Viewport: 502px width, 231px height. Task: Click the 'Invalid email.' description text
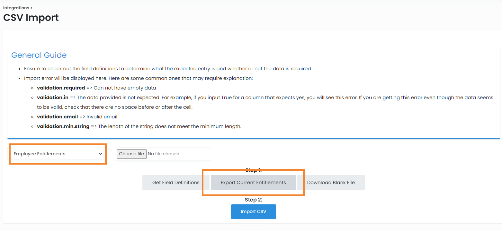[102, 117]
